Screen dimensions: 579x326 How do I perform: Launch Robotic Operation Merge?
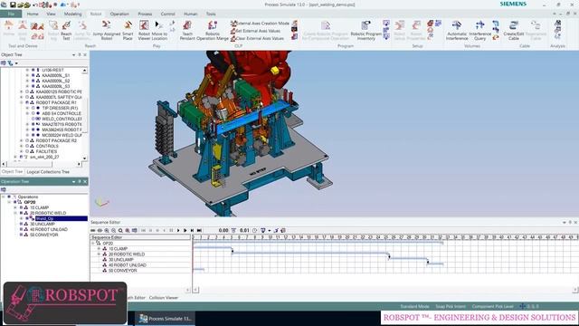[x=213, y=30]
